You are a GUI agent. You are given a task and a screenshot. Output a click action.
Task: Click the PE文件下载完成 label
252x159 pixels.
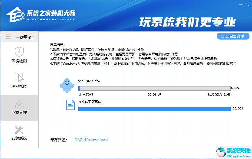pyautogui.click(x=90, y=102)
